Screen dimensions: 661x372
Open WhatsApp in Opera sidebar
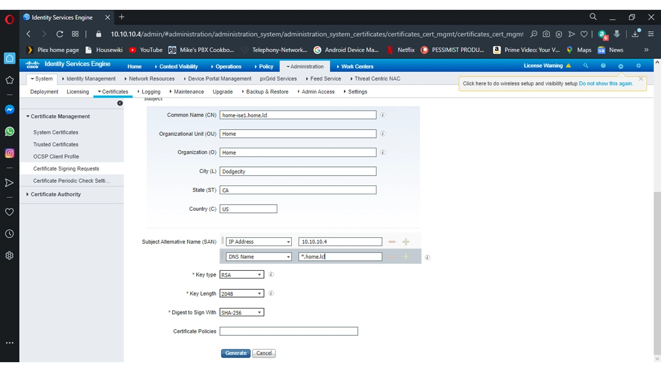(9, 131)
